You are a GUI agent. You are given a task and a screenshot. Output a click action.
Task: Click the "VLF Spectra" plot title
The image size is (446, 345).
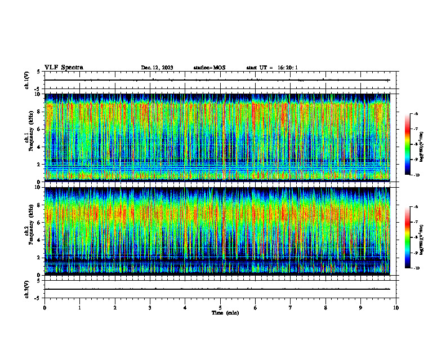click(64, 68)
